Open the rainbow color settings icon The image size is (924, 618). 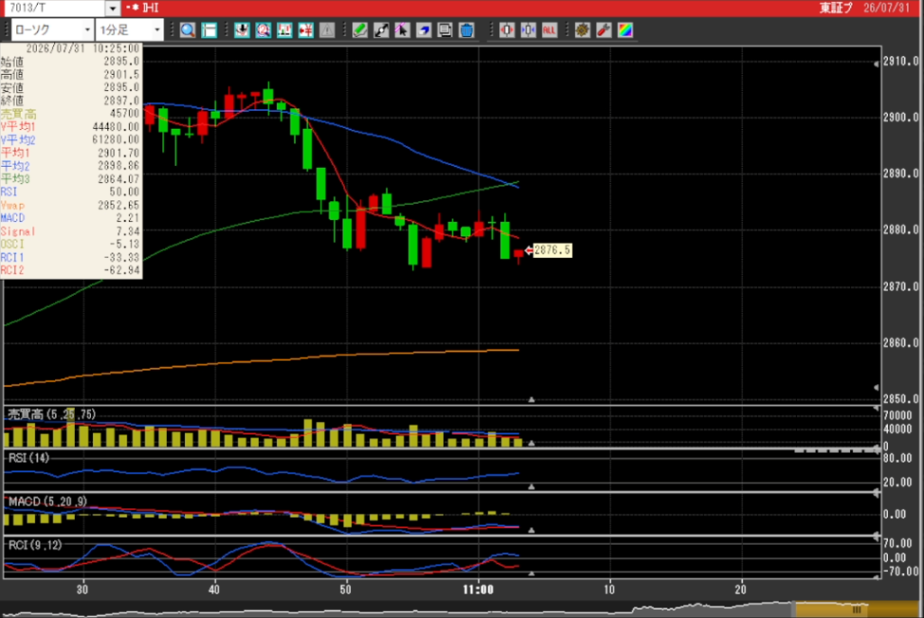(x=625, y=30)
